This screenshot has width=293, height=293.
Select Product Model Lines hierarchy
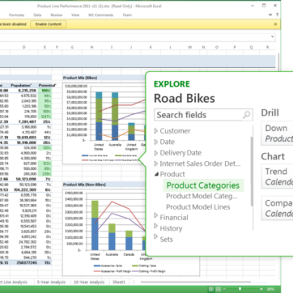[x=198, y=207]
